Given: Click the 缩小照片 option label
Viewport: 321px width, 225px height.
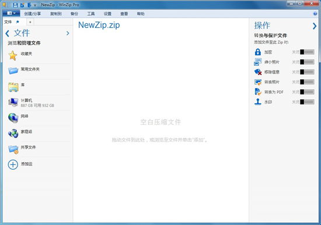Looking at the screenshot, I should (x=271, y=62).
